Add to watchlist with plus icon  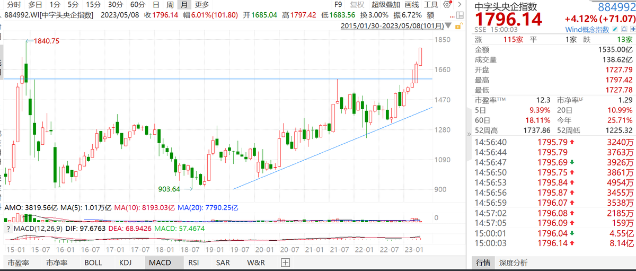point(632,29)
